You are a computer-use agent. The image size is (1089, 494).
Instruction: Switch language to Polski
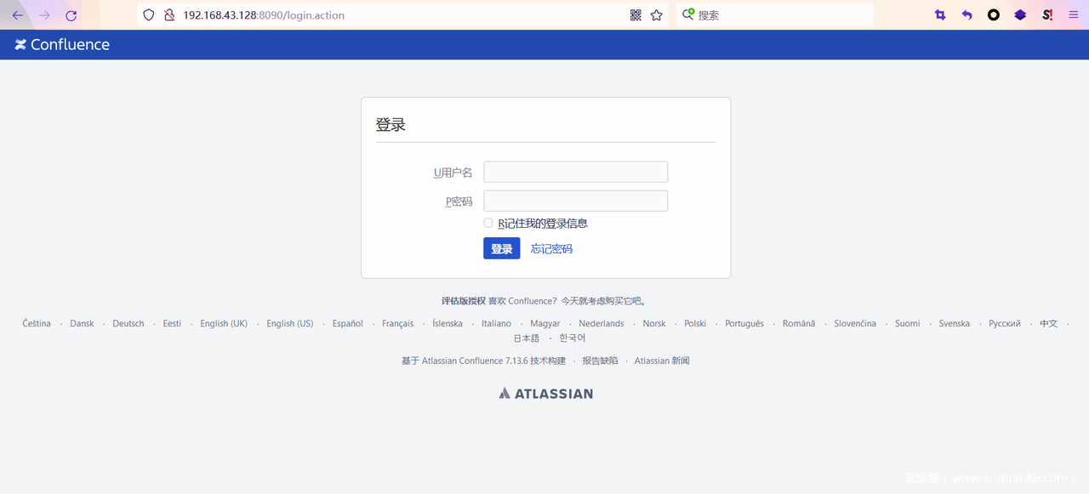point(695,324)
